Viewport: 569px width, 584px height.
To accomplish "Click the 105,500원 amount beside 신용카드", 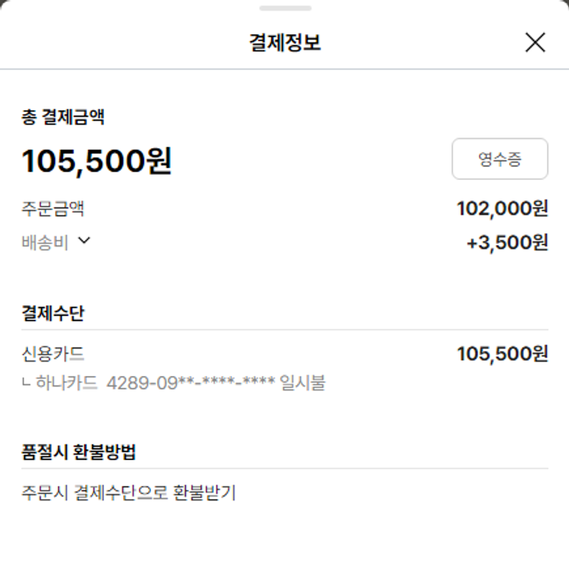I will pos(501,354).
